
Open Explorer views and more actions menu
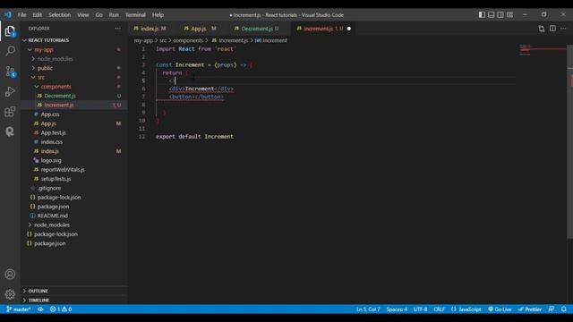(117, 28)
